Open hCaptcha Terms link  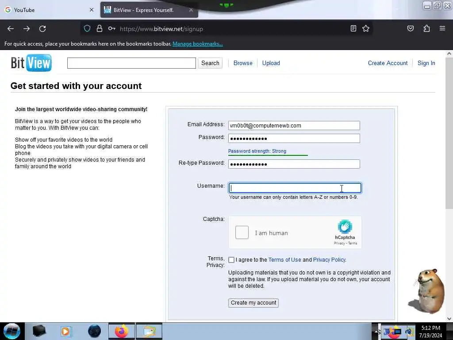coord(353,243)
